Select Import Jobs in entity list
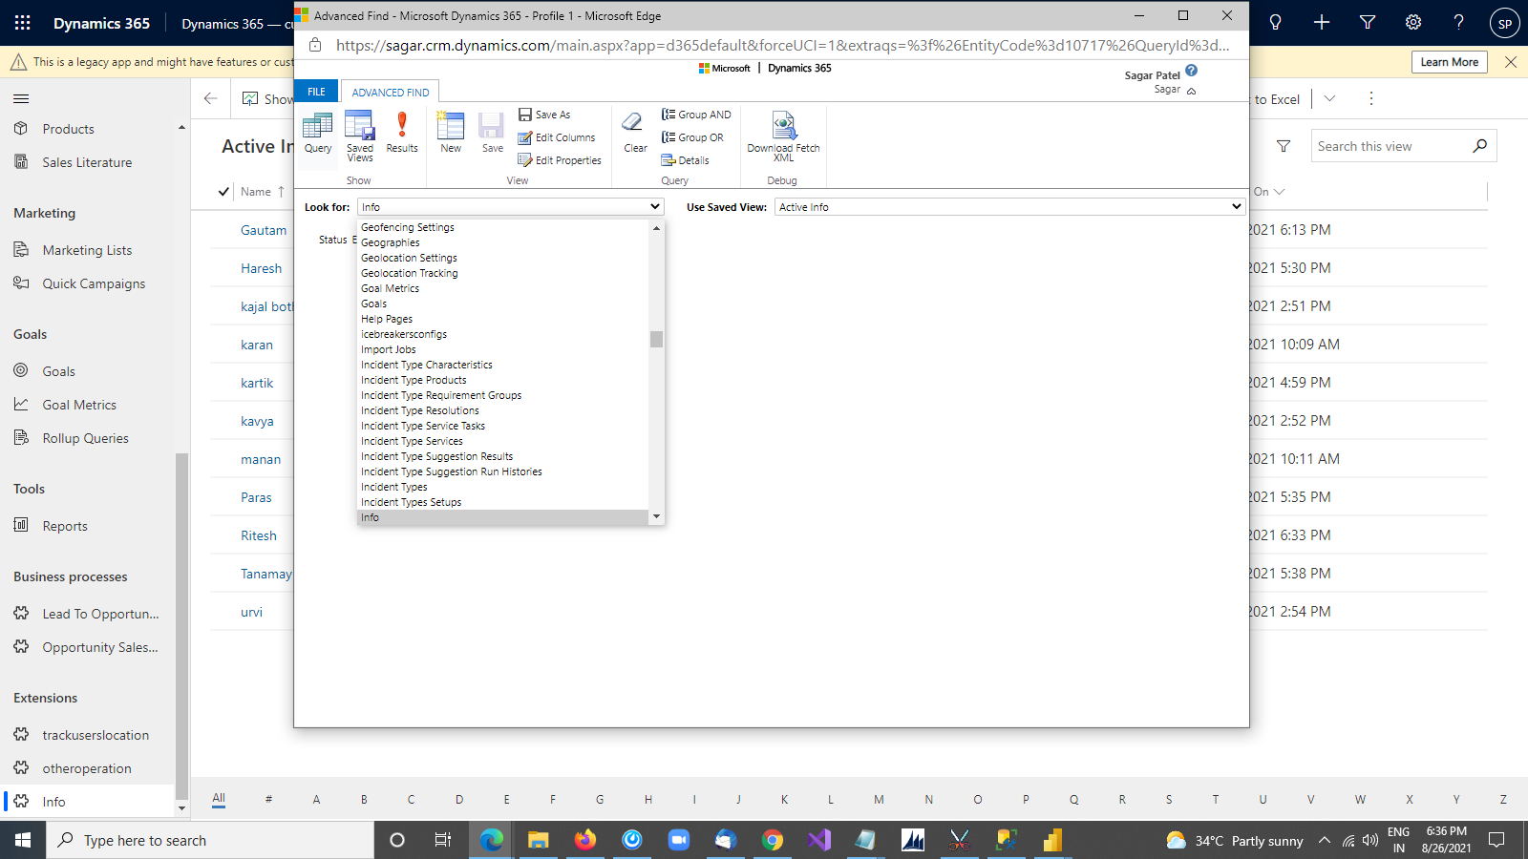The image size is (1528, 859). pyautogui.click(x=388, y=349)
